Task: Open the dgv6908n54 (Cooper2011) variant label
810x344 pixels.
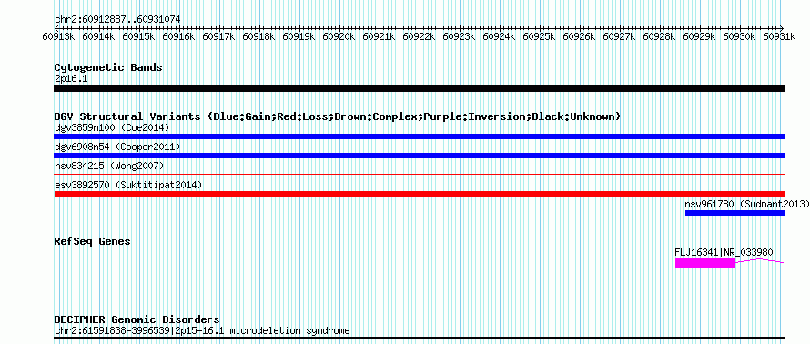Action: pyautogui.click(x=117, y=147)
